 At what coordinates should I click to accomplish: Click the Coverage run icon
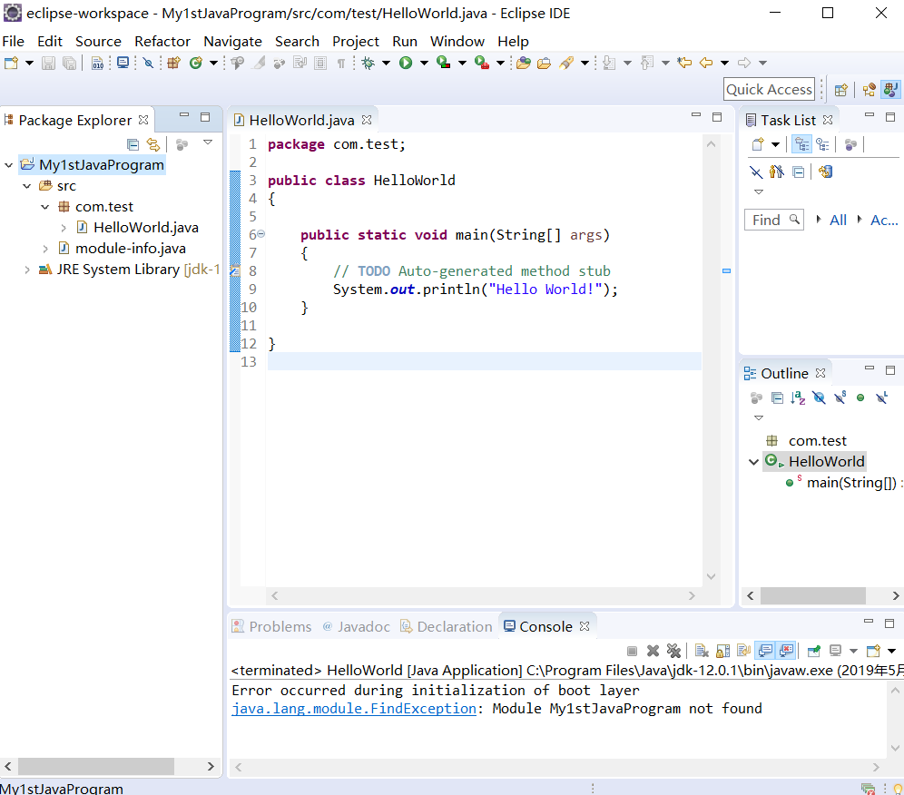(x=443, y=63)
